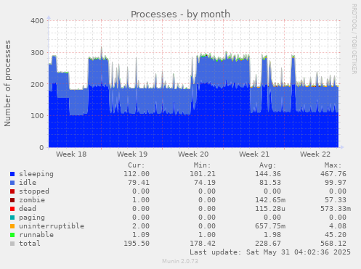Image resolution: width=361 pixels, height=269 pixels.
Task: Click the 'sleeping' legend label
Action: 36,174
